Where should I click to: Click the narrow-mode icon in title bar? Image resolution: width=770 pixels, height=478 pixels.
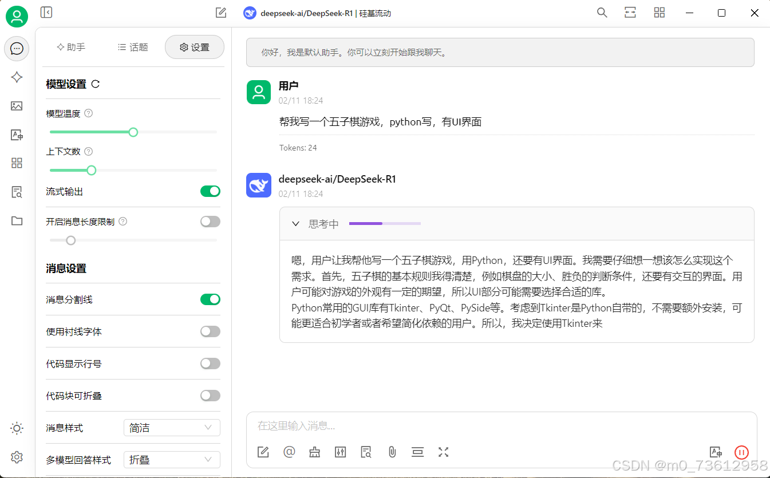coord(630,13)
